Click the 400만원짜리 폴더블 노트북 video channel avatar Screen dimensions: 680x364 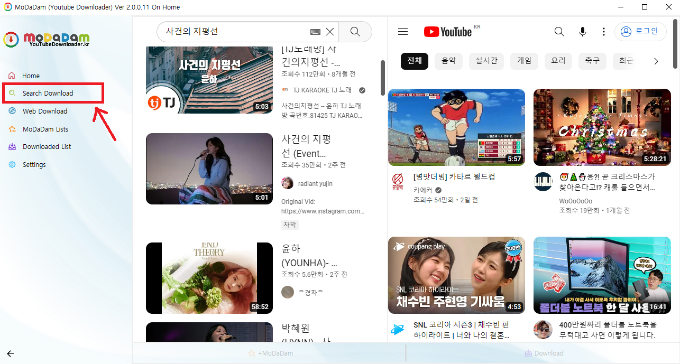(543, 330)
